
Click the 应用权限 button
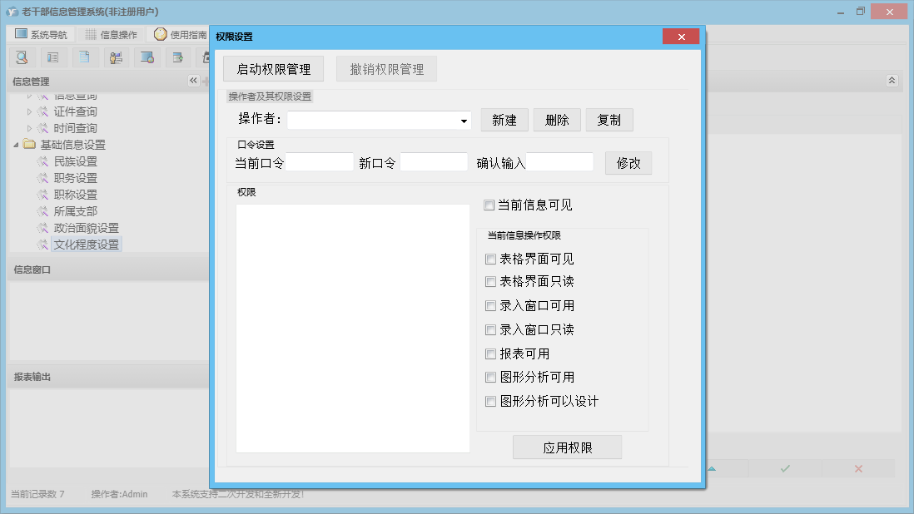tap(567, 447)
